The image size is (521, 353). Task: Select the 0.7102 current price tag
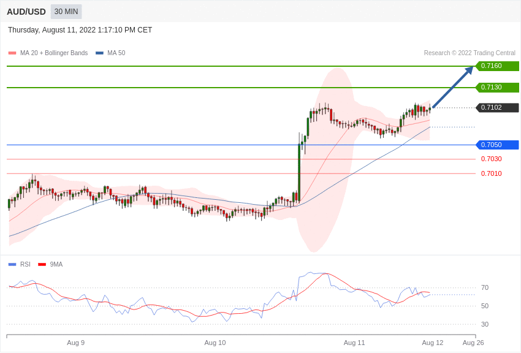click(498, 108)
